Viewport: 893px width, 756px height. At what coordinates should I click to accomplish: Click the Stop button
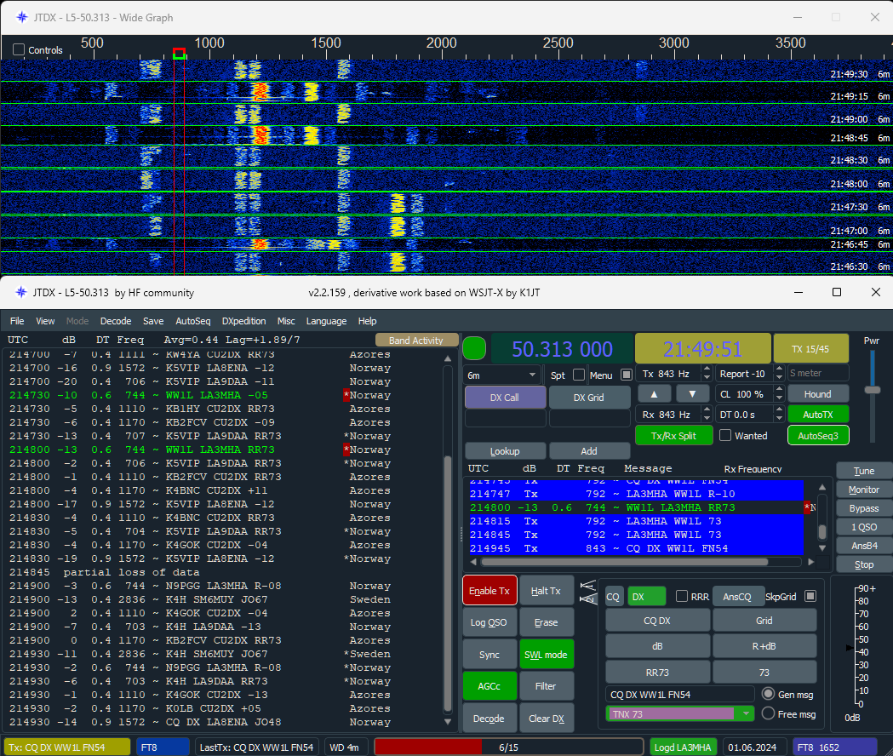pos(864,564)
